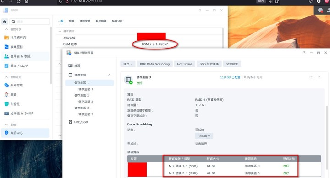The height and width of the screenshot is (178, 330).
Task: Click 配置用途 column header
Action: 251,159
